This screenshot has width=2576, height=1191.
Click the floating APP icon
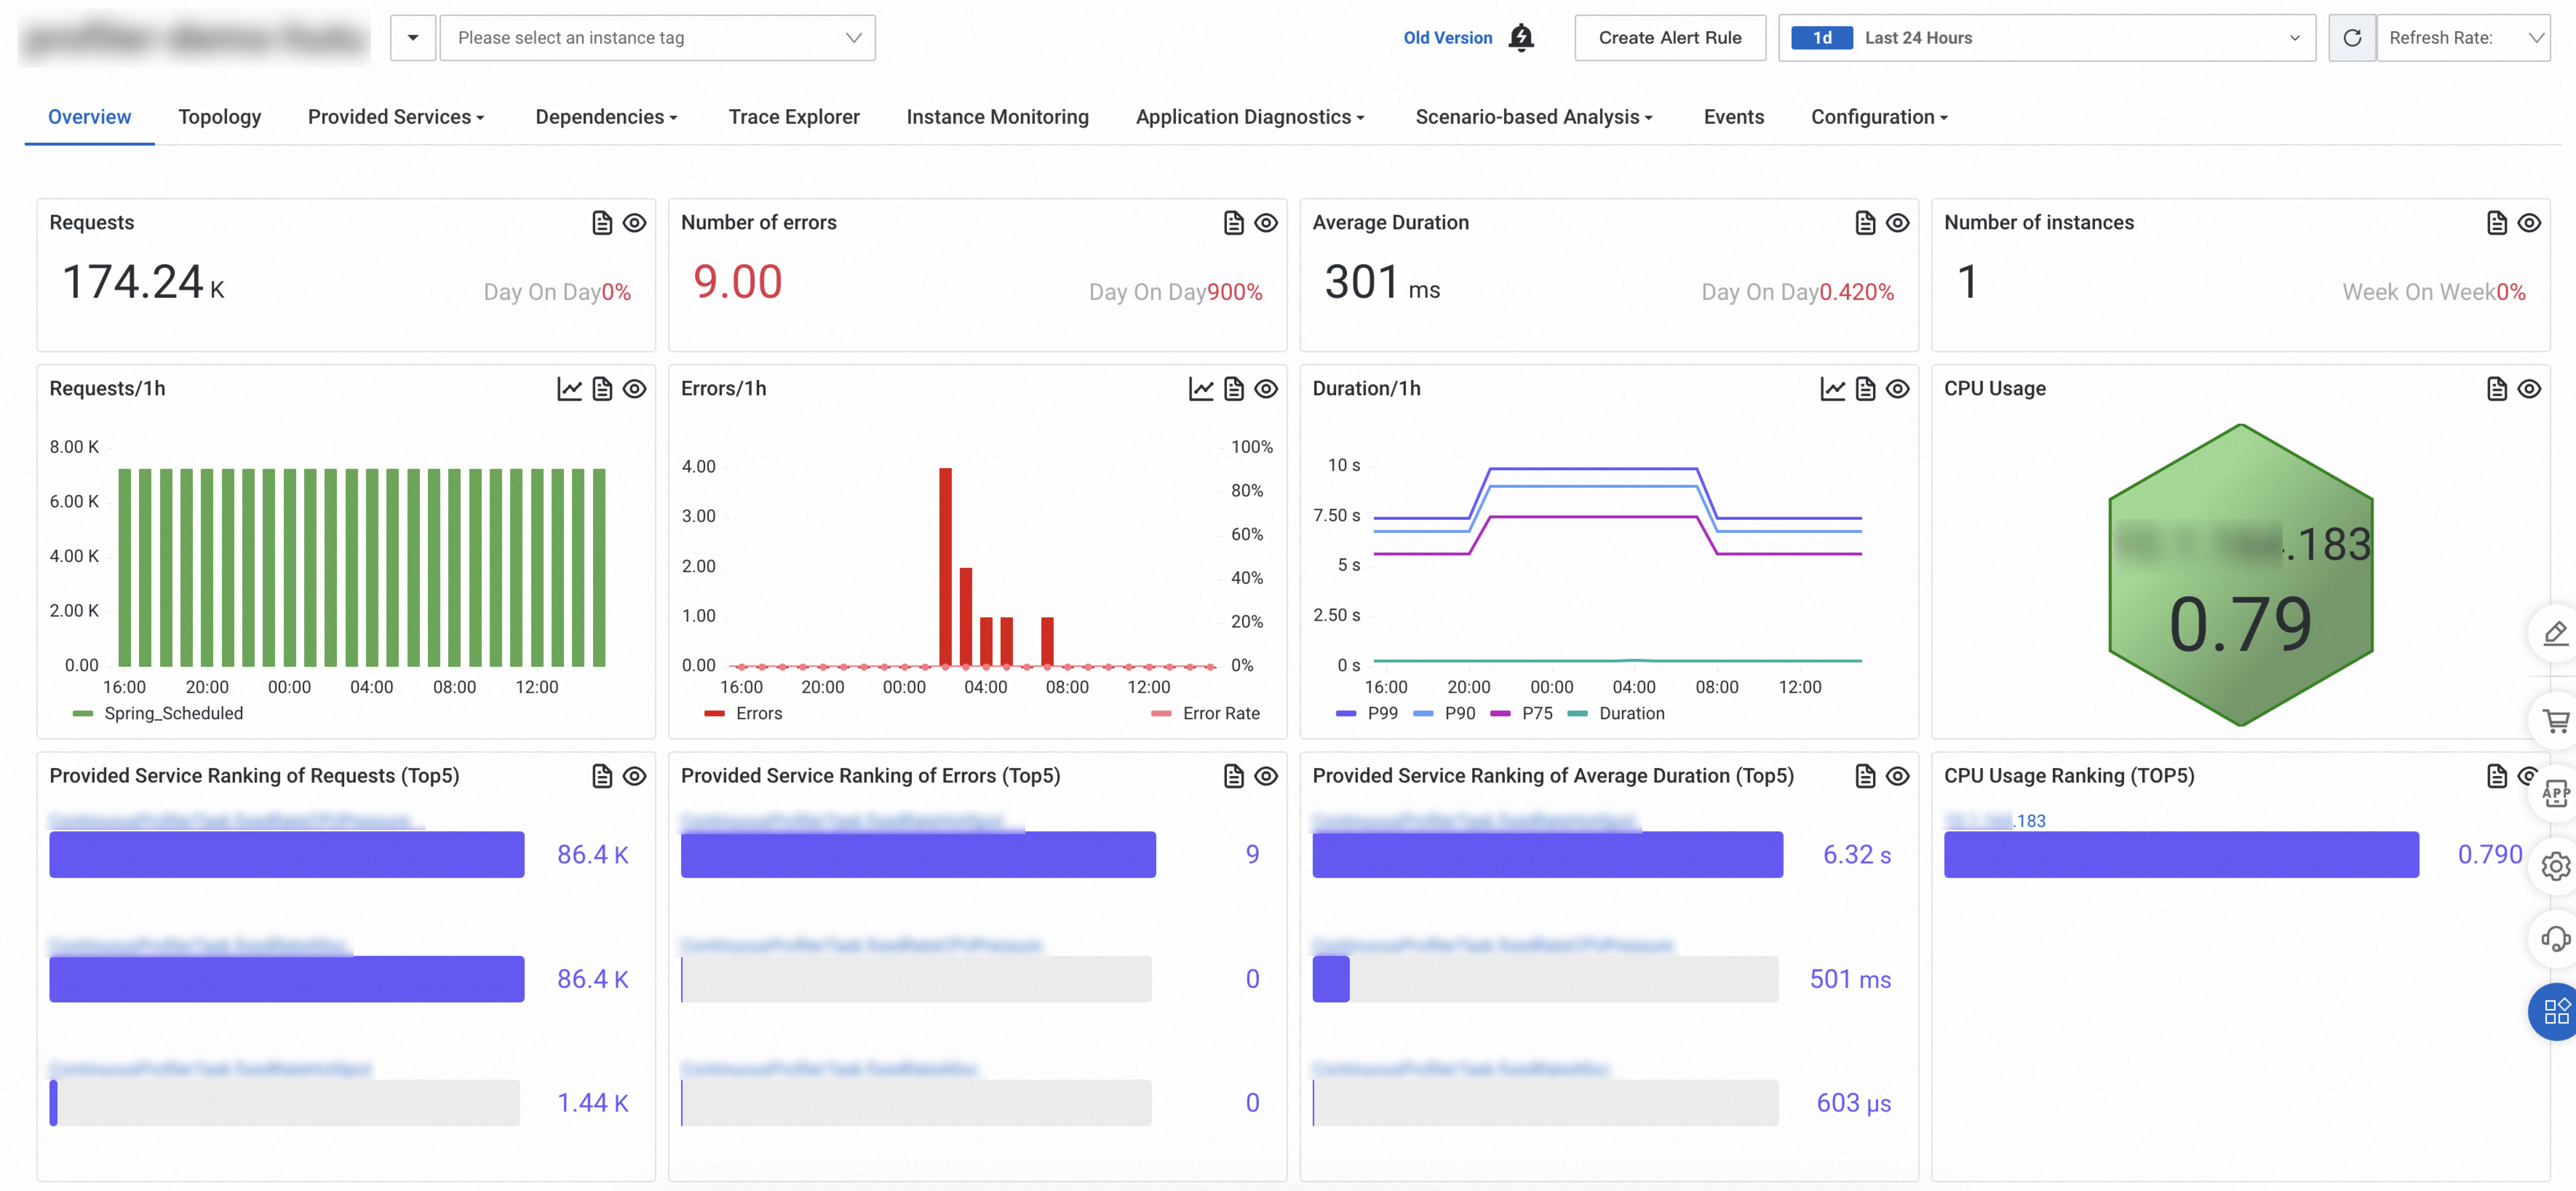(2555, 794)
